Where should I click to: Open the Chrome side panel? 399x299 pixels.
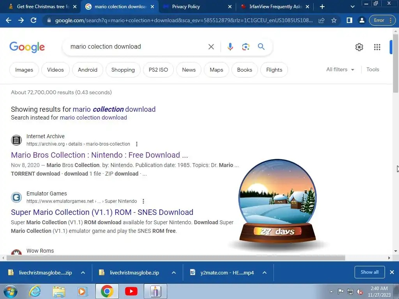coord(350,20)
